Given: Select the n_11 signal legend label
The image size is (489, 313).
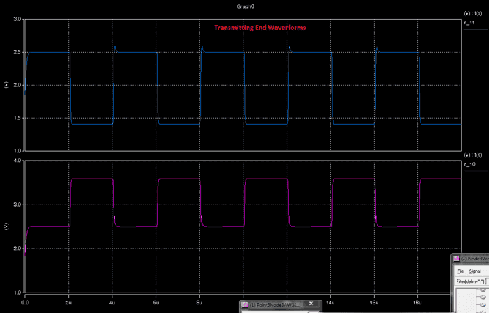Looking at the screenshot, I should point(469,22).
